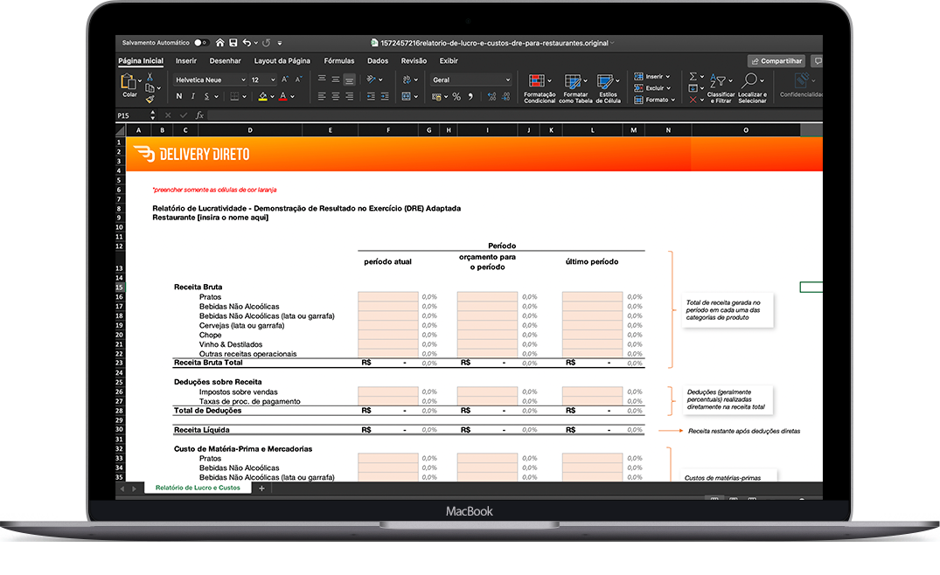Open the Inserir ribbon tab
Image resolution: width=940 pixels, height=575 pixels.
[x=186, y=60]
